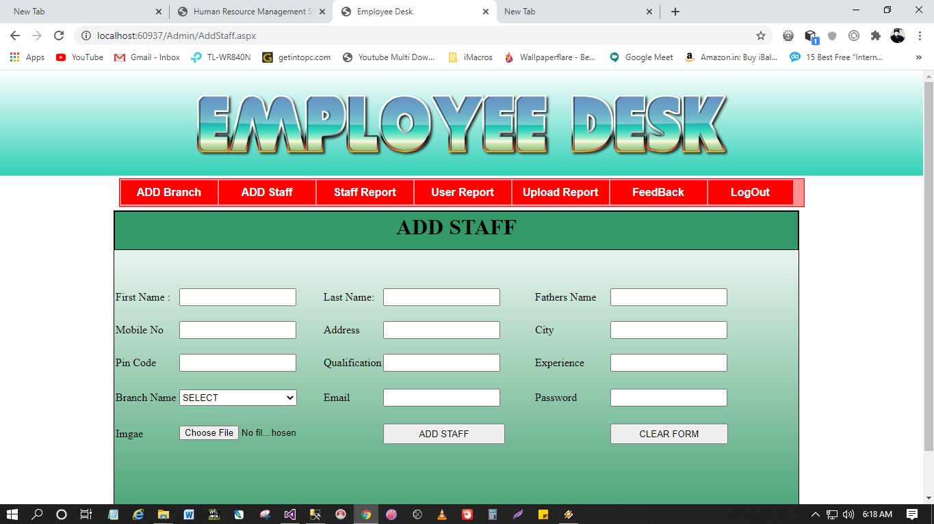
Task: Open the YouTube bookmark
Action: [x=79, y=57]
